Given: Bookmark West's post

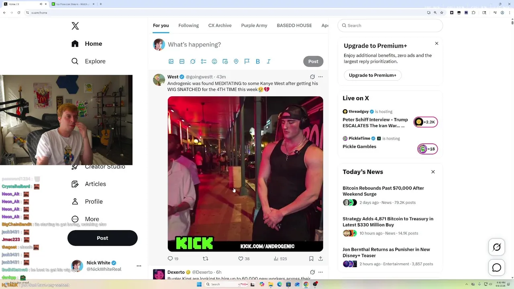Looking at the screenshot, I should point(311,259).
